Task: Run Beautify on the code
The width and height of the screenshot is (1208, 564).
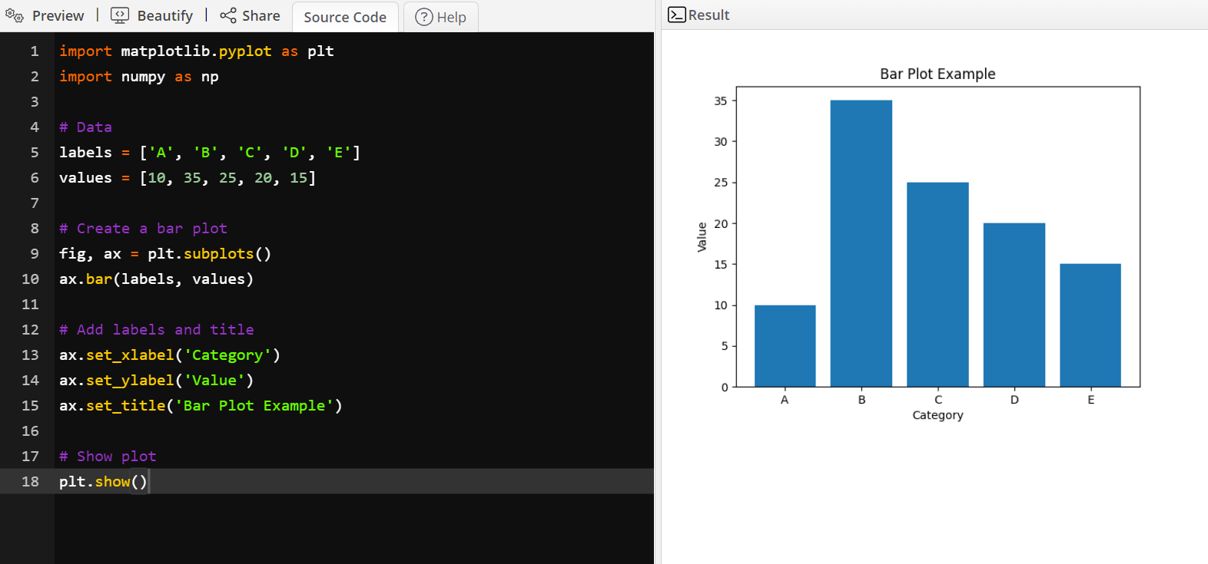Action: [x=165, y=15]
